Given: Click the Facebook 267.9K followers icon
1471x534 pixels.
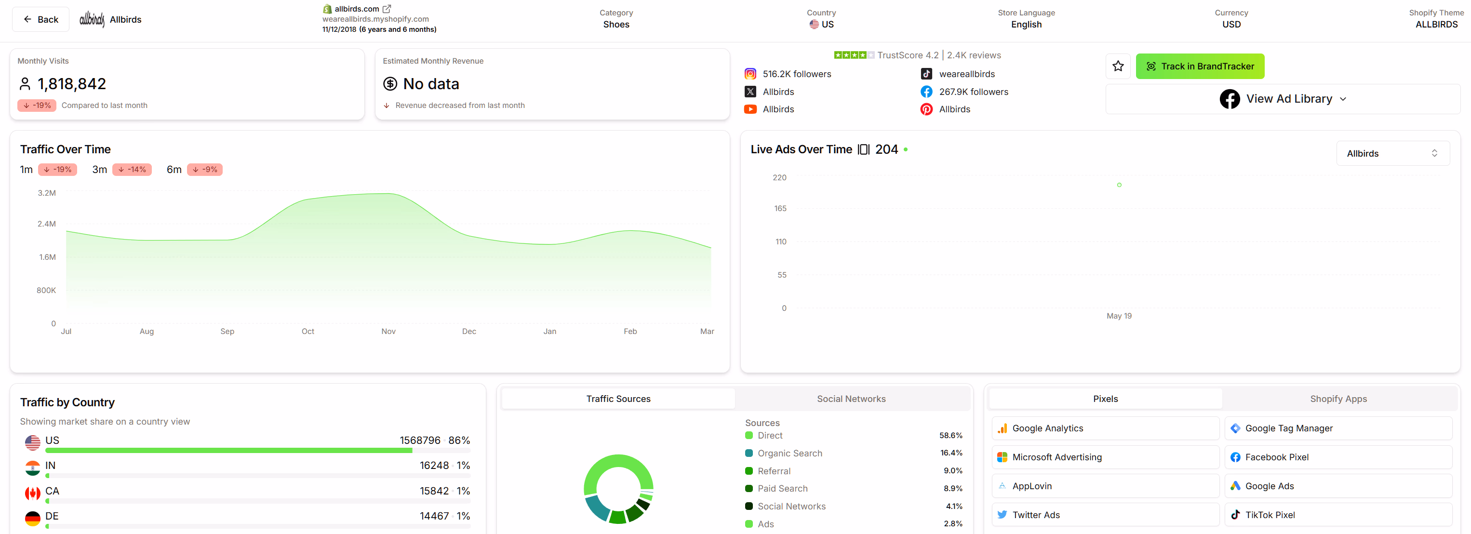Looking at the screenshot, I should (926, 92).
